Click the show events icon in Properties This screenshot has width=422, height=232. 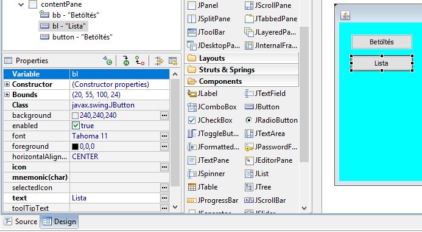[x=108, y=61]
